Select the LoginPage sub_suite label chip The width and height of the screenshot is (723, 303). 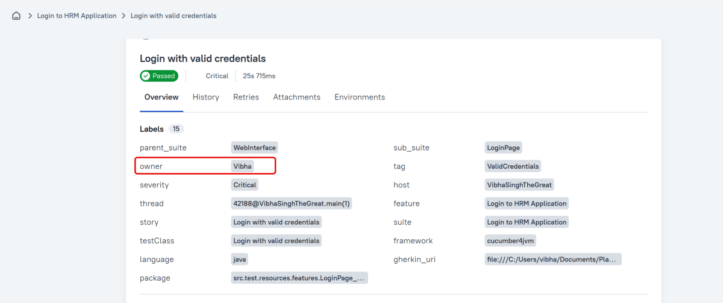click(x=503, y=148)
